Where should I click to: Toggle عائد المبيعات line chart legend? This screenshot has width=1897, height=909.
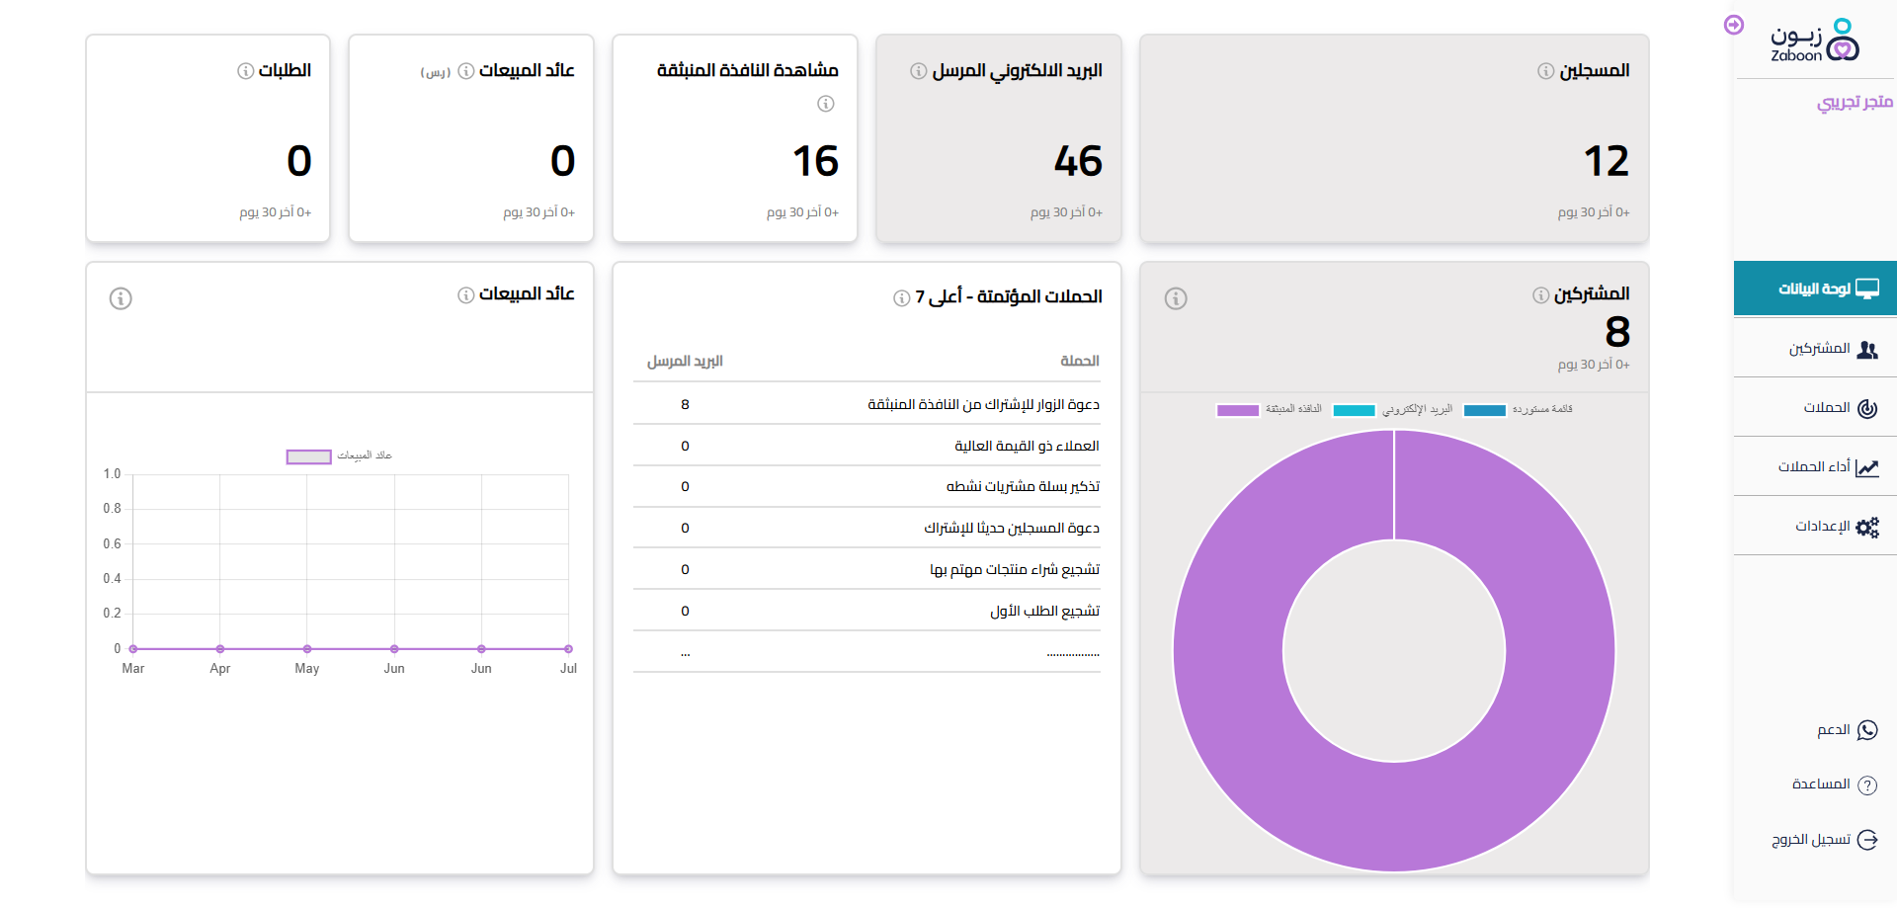point(339,456)
